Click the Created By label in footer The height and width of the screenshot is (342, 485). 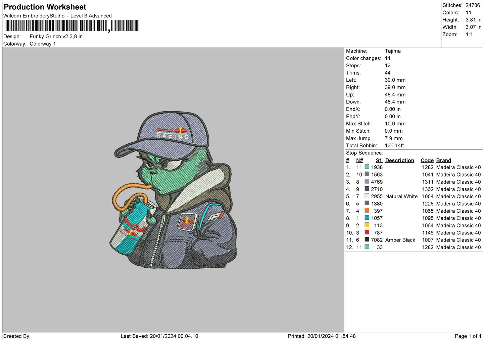pos(17,336)
